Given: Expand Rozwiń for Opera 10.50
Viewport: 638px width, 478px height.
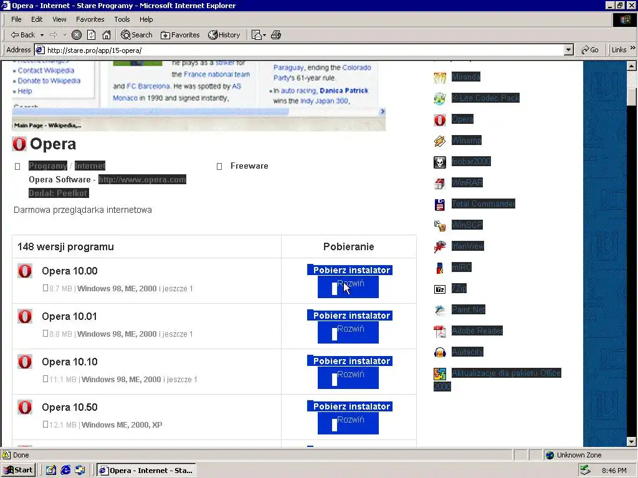Looking at the screenshot, I should [348, 423].
